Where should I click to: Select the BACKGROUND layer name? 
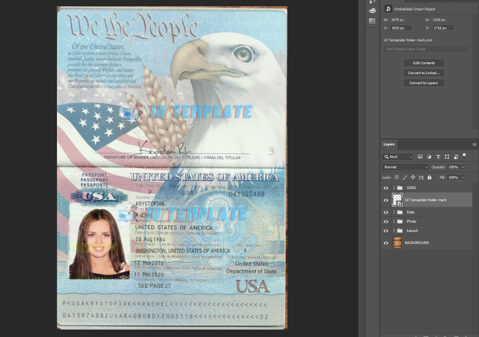tap(417, 243)
